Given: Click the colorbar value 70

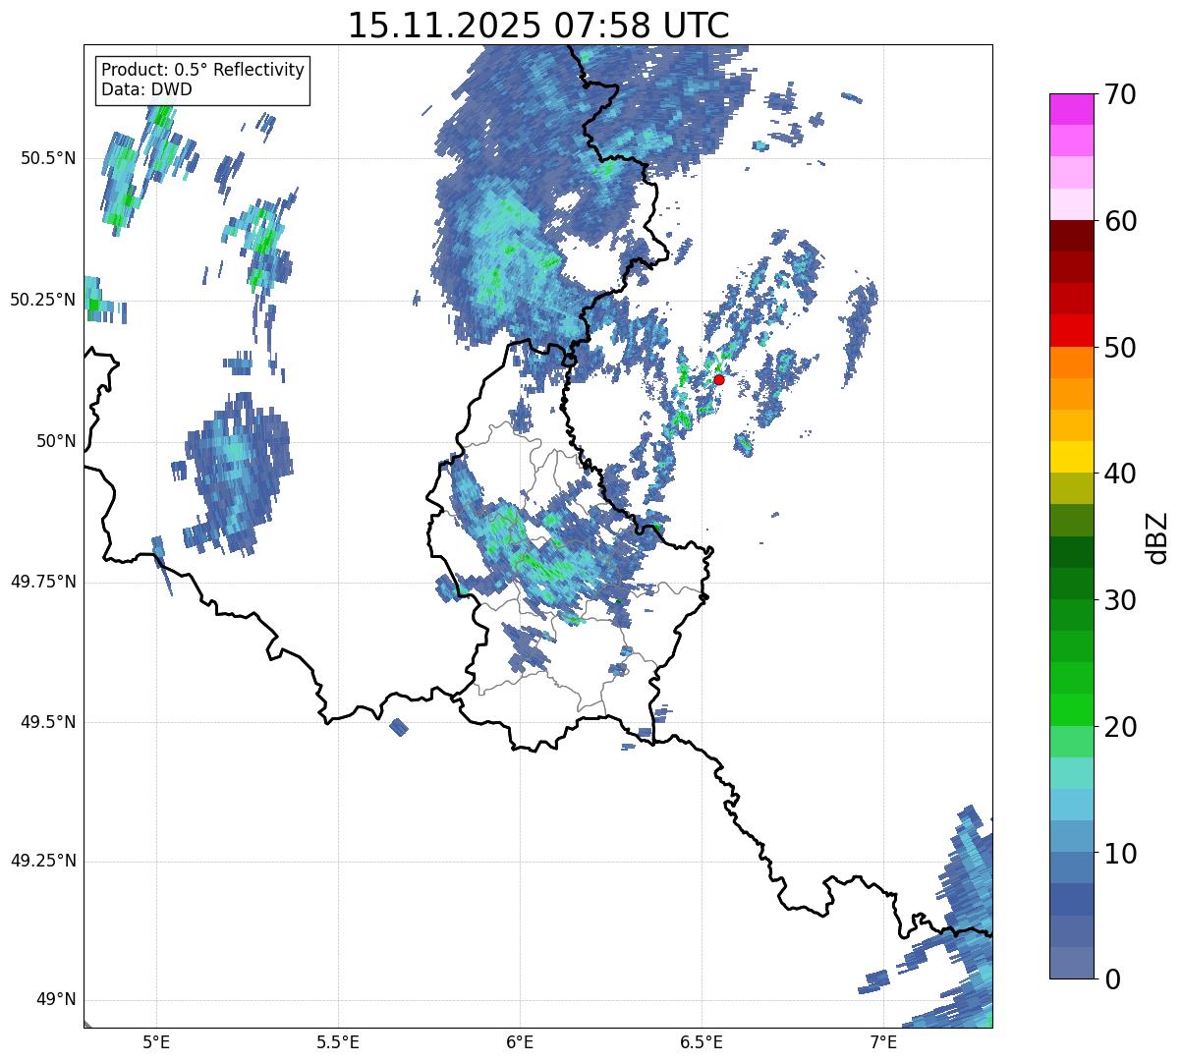Looking at the screenshot, I should (1120, 94).
